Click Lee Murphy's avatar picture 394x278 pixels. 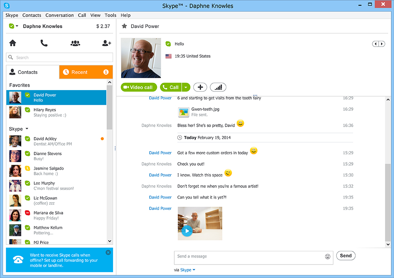click(15, 186)
